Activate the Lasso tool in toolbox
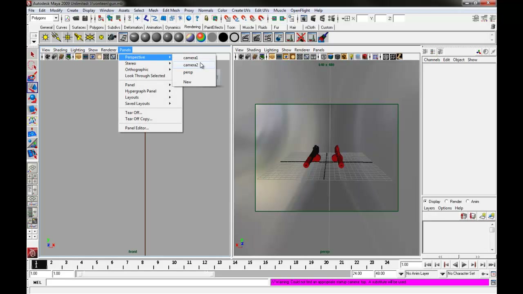 click(x=32, y=65)
